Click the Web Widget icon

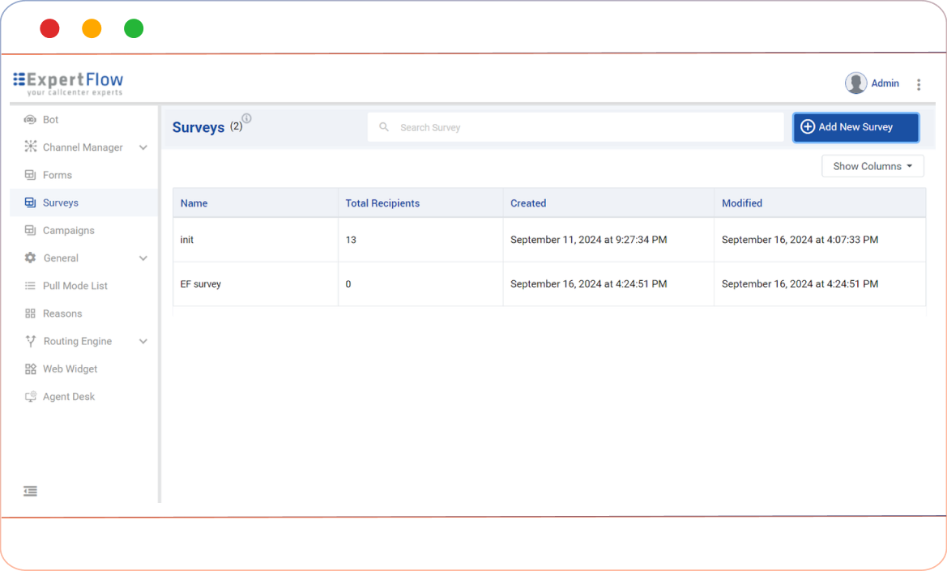click(x=30, y=369)
